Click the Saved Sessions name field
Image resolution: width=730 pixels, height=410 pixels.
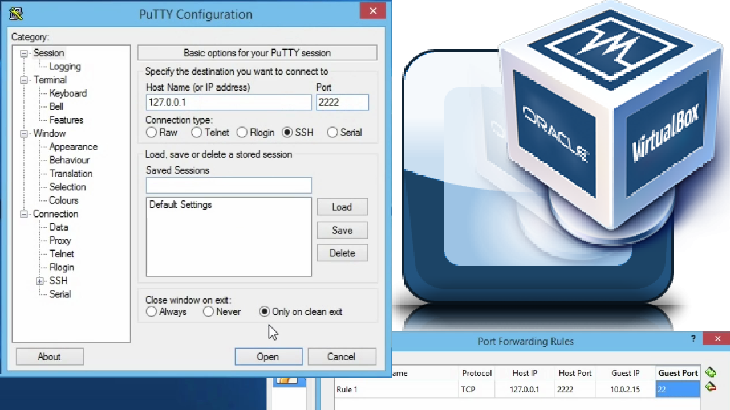coord(229,186)
